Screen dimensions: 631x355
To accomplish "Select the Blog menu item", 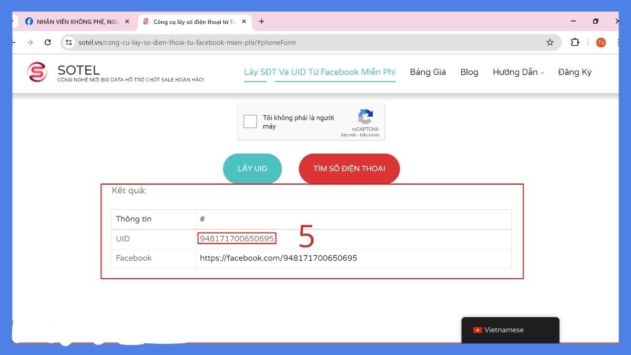I will point(469,72).
